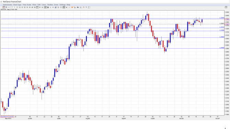This screenshot has width=230, height=129.
Task: Click the upper red-boxed price tag
Action: click(x=227, y=20)
